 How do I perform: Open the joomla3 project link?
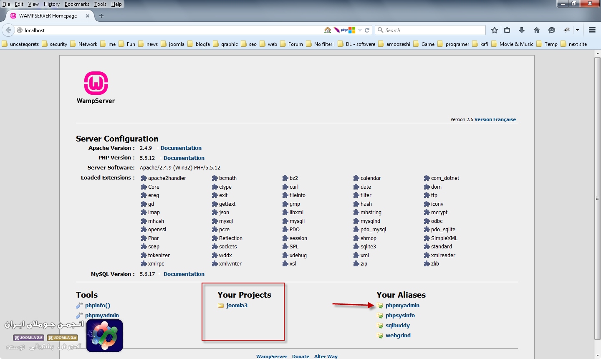coord(237,306)
